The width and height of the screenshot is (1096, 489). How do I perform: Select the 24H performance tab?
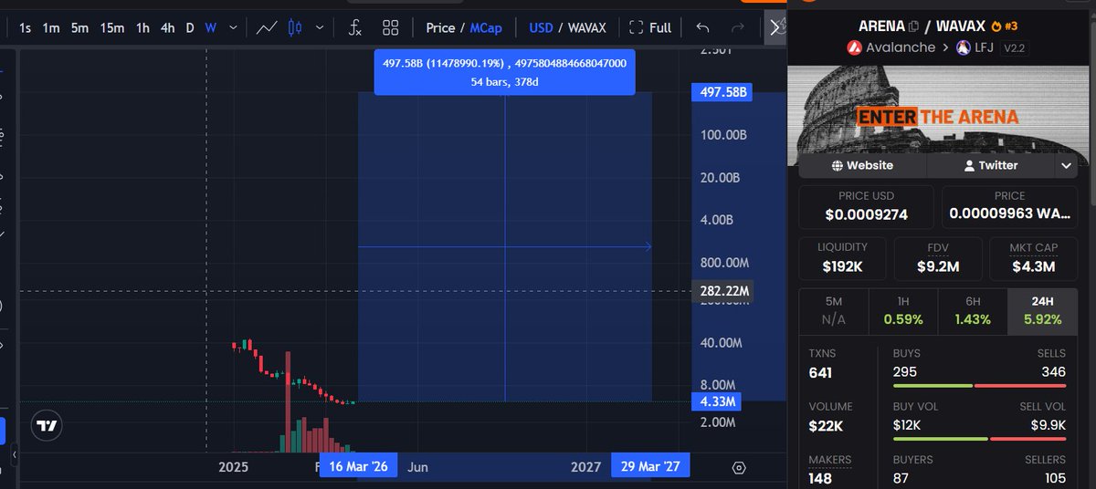pos(1042,310)
